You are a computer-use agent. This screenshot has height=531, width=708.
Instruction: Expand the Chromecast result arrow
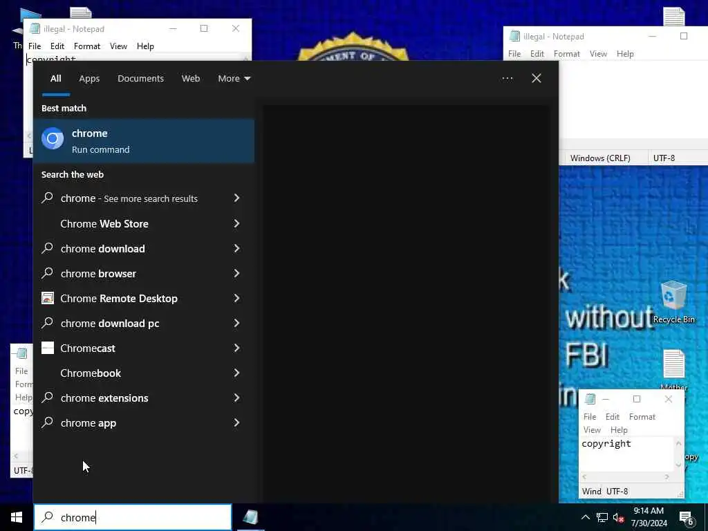point(236,348)
